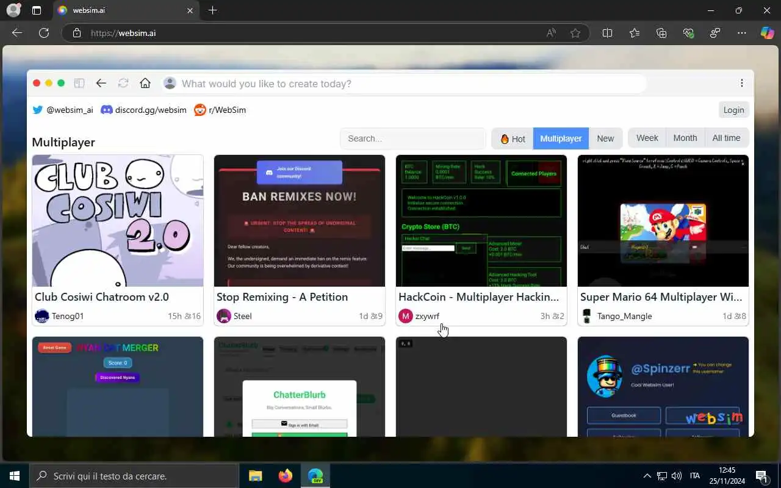Click the Search field

(413, 138)
